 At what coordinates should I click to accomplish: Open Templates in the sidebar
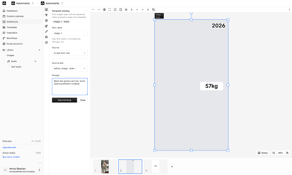(x=22, y=27)
